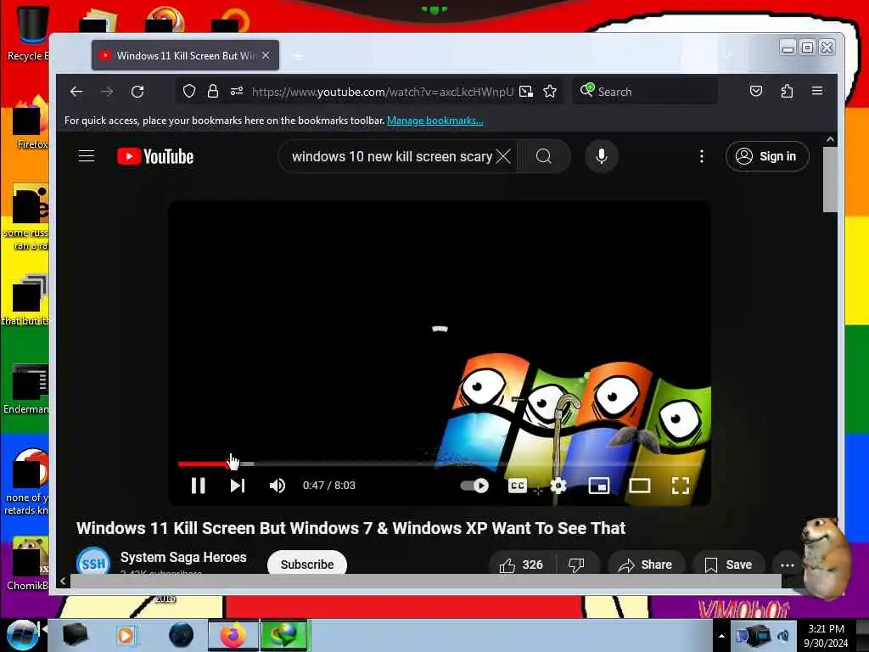Click the Manage bookmarks link
869x652 pixels.
(435, 121)
